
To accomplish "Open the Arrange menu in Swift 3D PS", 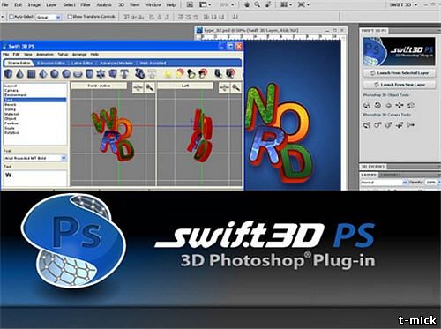I will click(x=79, y=55).
